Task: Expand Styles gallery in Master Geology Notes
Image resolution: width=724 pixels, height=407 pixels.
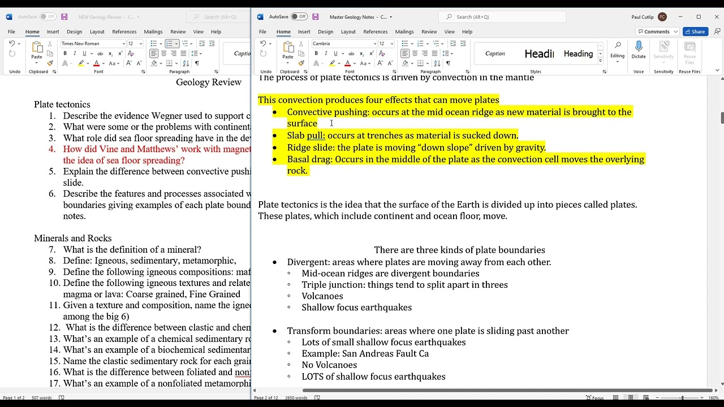Action: pos(600,62)
